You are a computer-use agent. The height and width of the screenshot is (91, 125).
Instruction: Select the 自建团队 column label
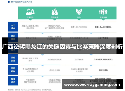(30, 17)
